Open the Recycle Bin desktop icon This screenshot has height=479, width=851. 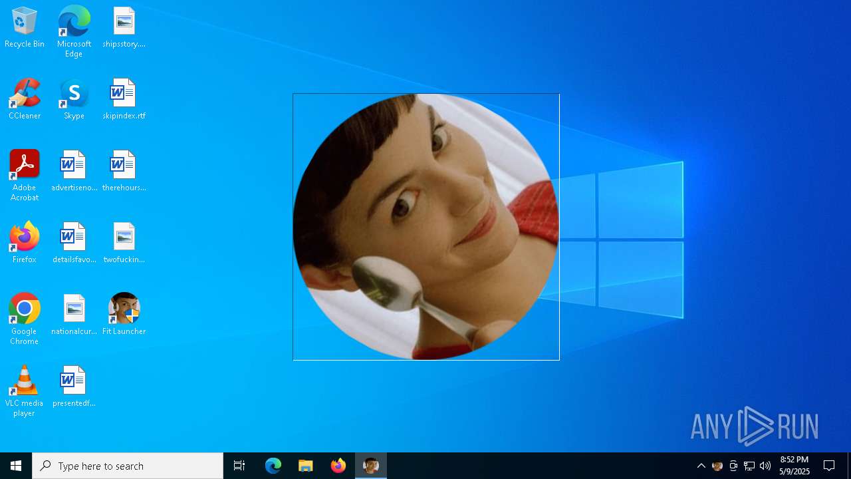pos(25,28)
